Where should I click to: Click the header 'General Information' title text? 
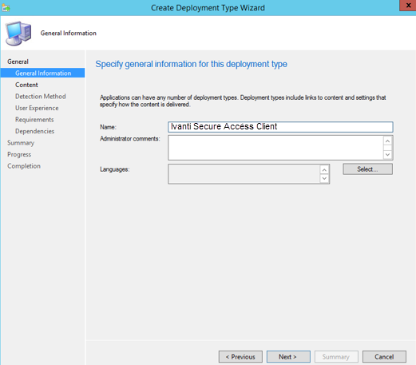[69, 33]
